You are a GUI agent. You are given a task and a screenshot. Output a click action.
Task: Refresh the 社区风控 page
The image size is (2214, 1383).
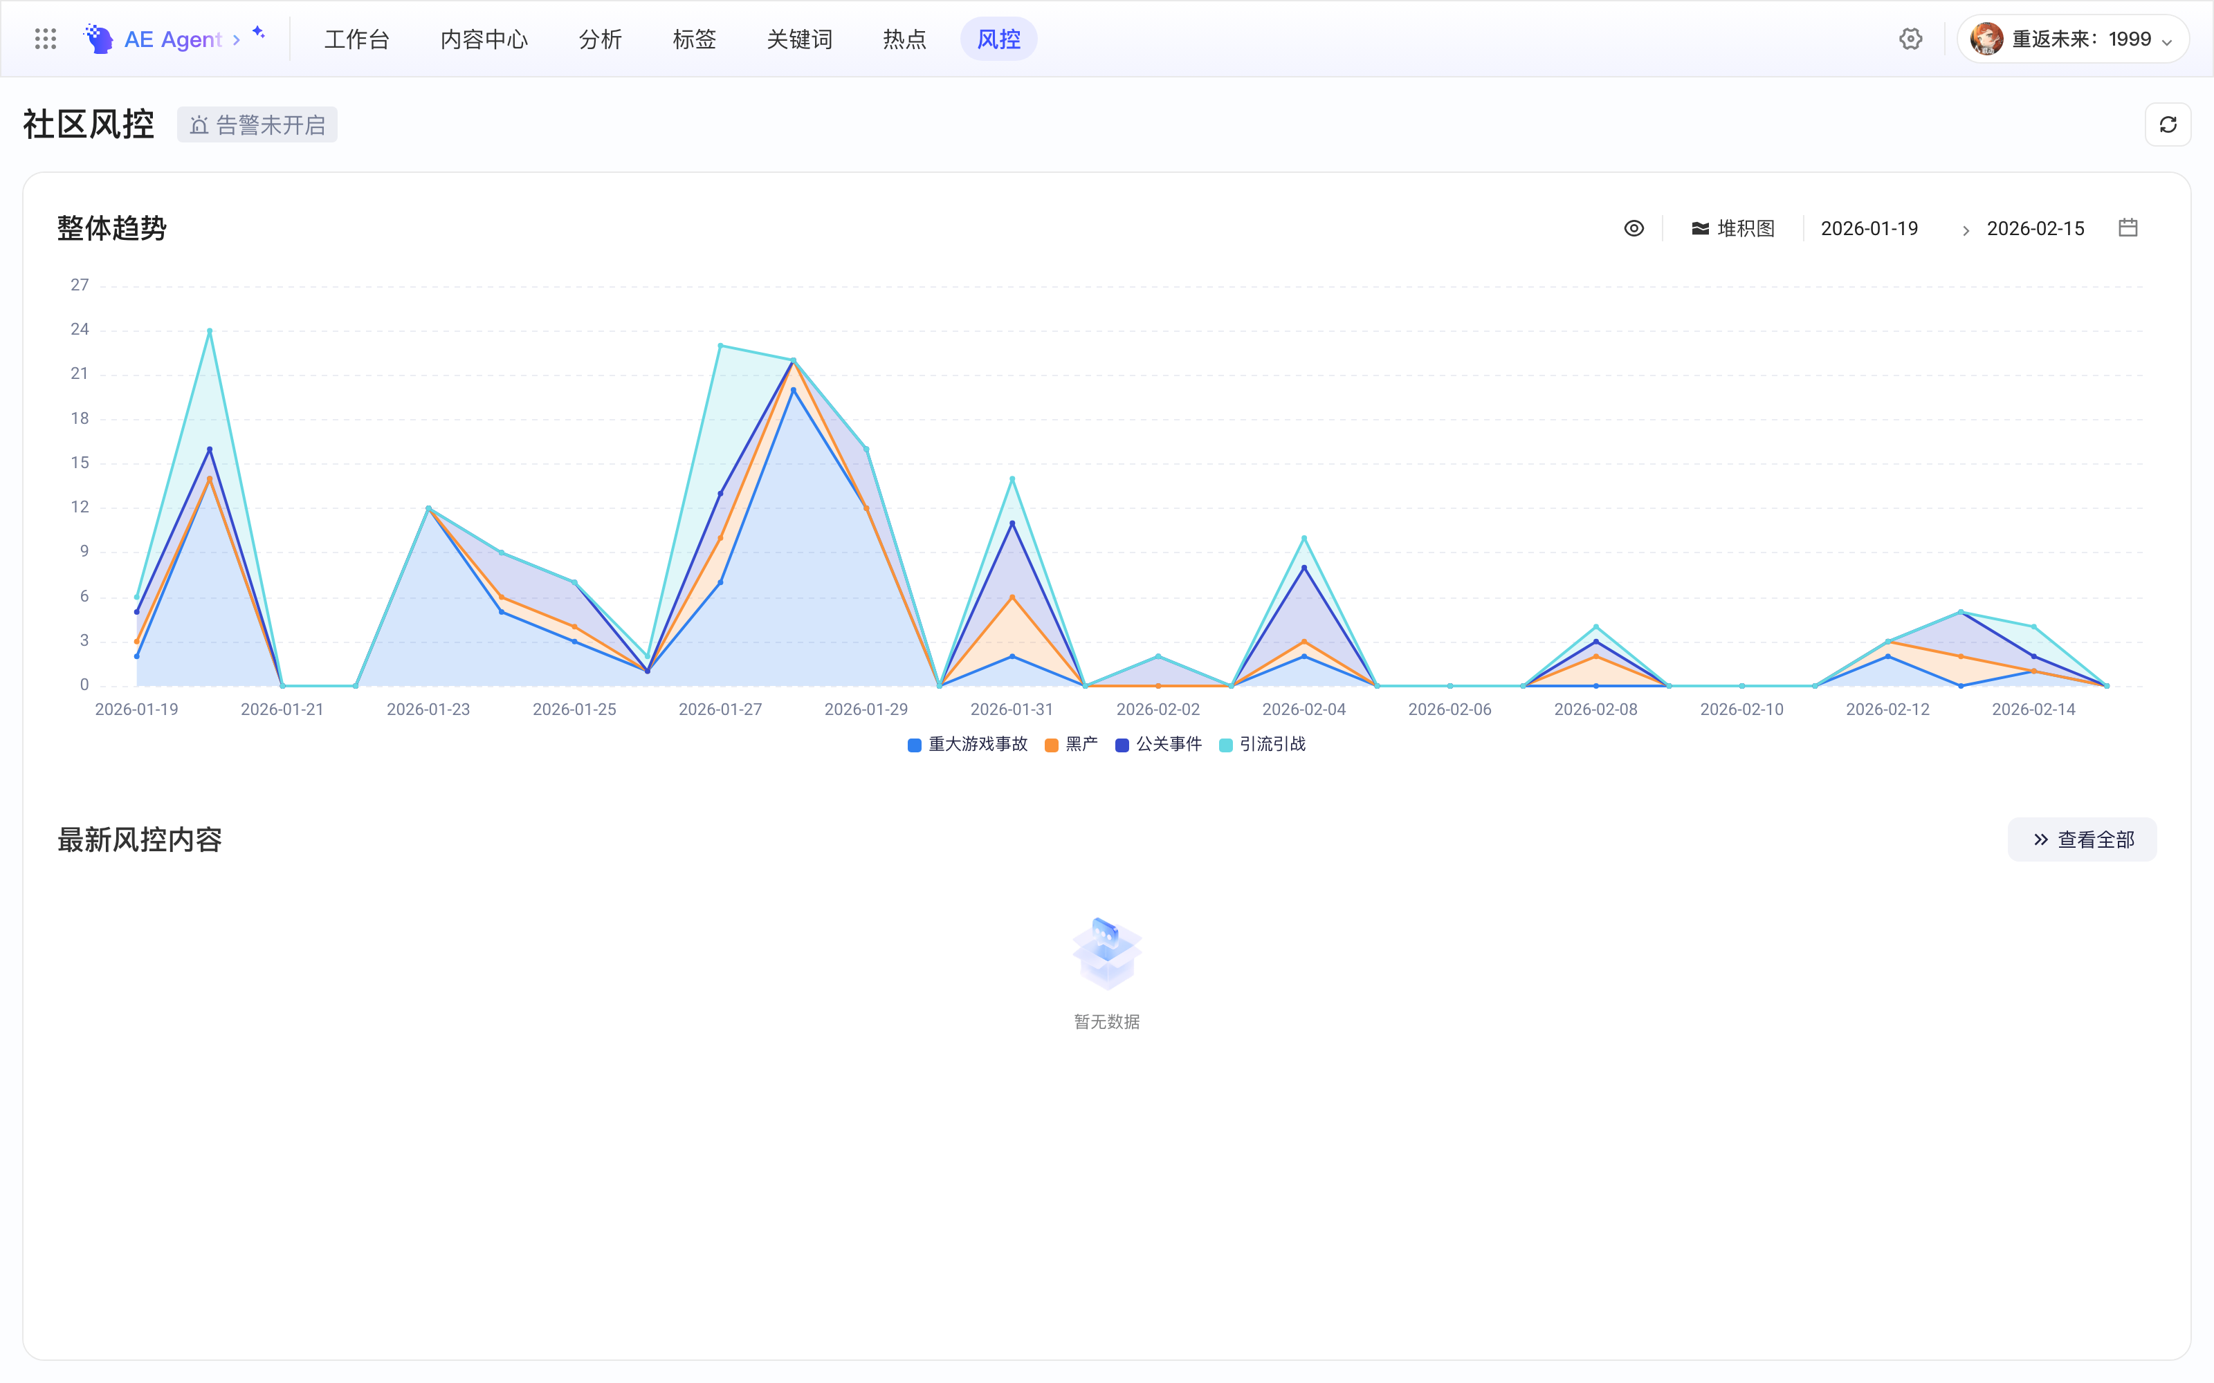click(x=2168, y=124)
